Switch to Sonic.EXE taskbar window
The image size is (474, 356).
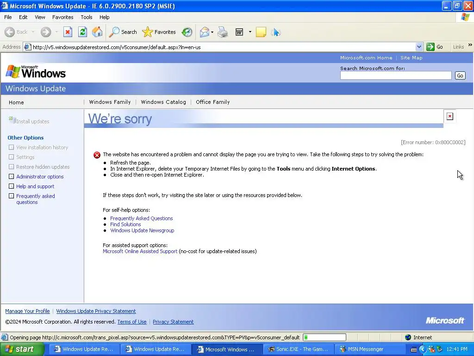299,350
